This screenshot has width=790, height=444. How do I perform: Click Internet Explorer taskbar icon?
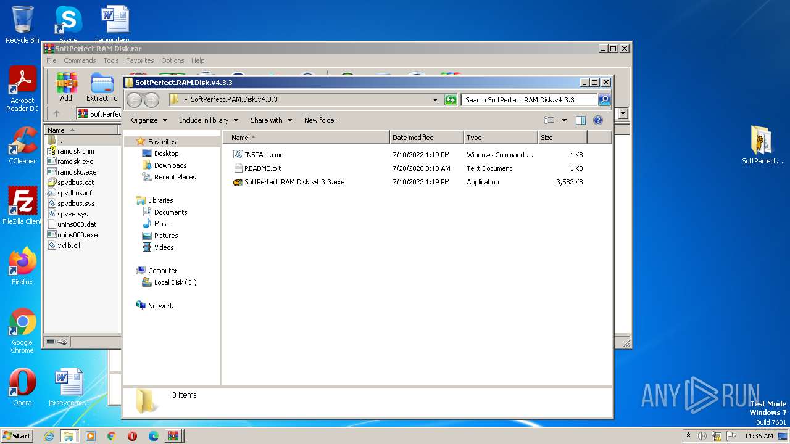click(49, 436)
